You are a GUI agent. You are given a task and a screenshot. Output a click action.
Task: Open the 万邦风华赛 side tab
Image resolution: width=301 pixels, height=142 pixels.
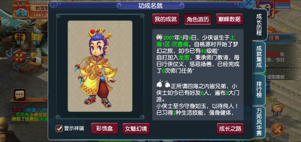pyautogui.click(x=259, y=122)
